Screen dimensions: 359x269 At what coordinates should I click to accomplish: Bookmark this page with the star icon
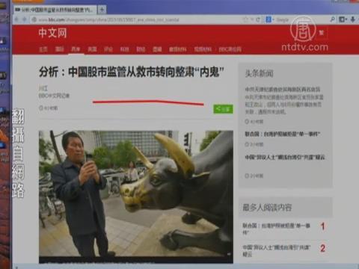[246, 19]
